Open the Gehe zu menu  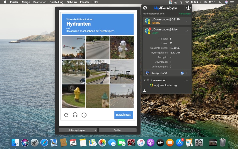click(x=72, y=2)
